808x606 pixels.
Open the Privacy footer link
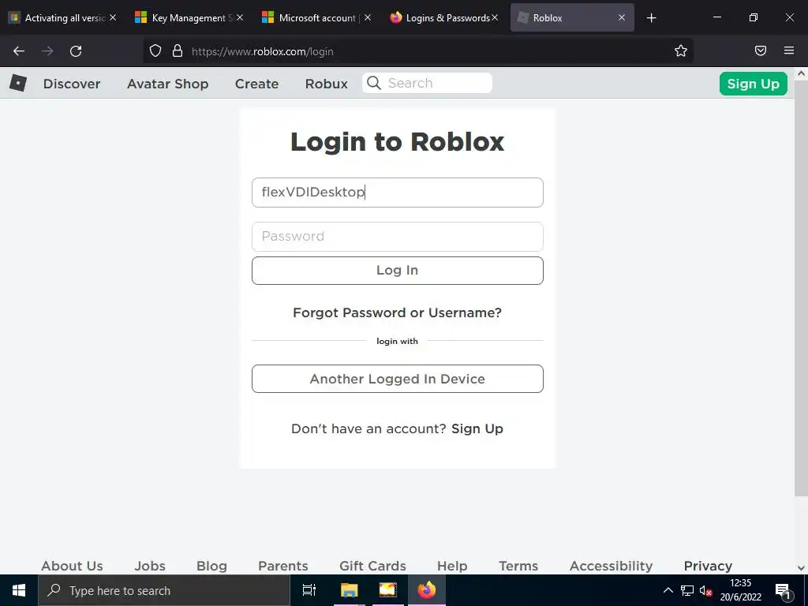708,566
